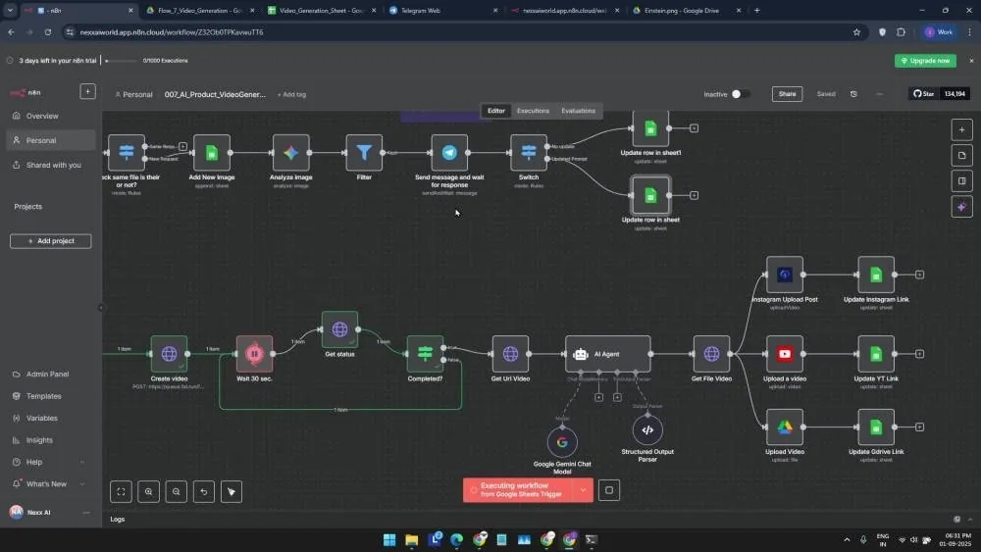Click the tidy up workflow button
981x552 pixels.
231,491
